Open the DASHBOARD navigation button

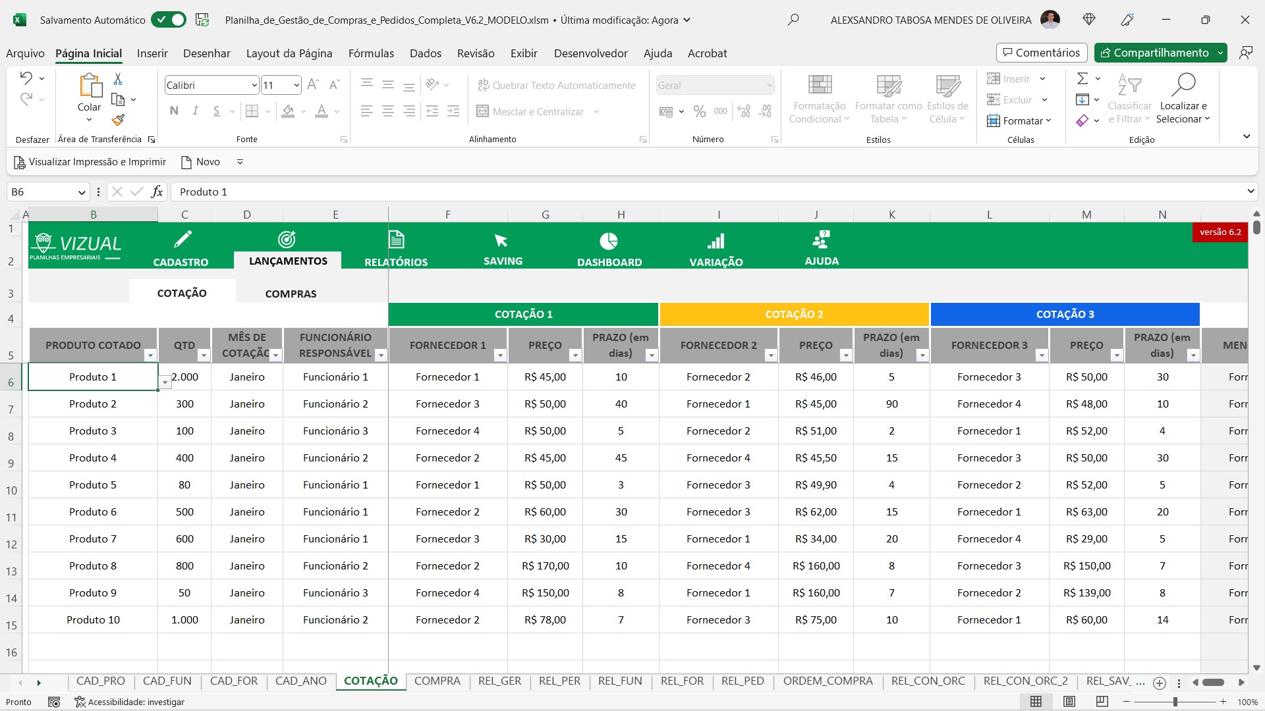(609, 250)
